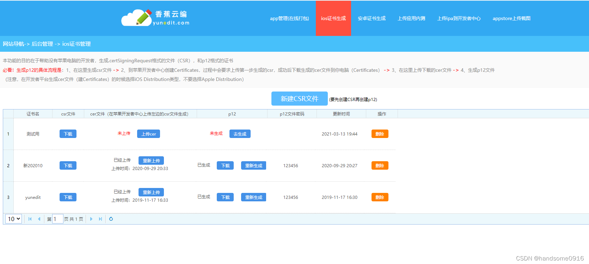
Task: Click the page number input field
Action: [x=58, y=219]
